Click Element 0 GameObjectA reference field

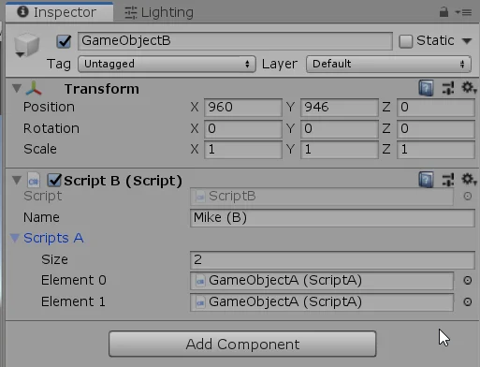click(322, 281)
